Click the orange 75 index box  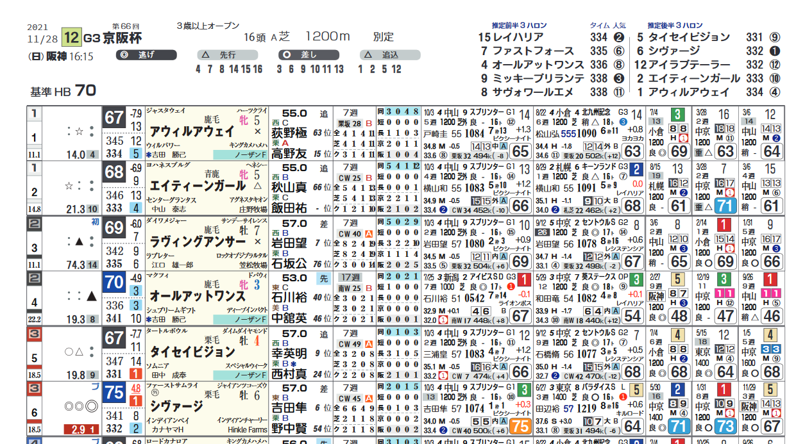point(520,427)
